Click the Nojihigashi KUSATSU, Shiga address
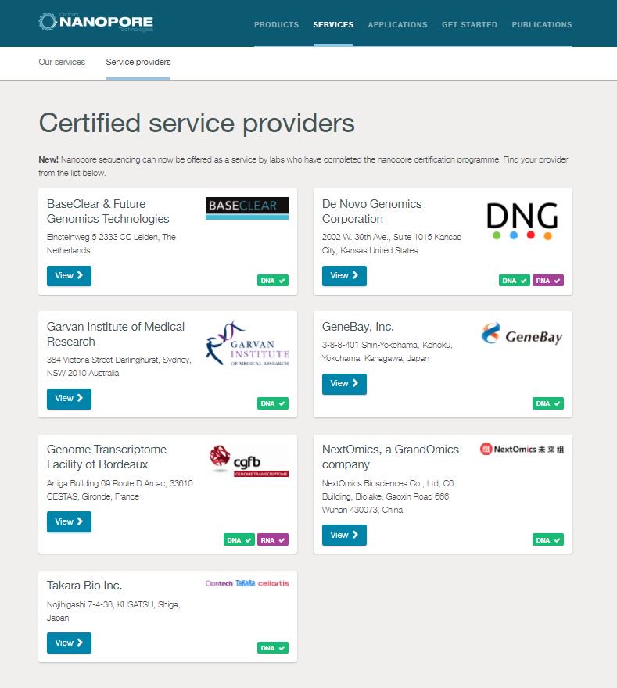This screenshot has width=617, height=688. point(113,611)
